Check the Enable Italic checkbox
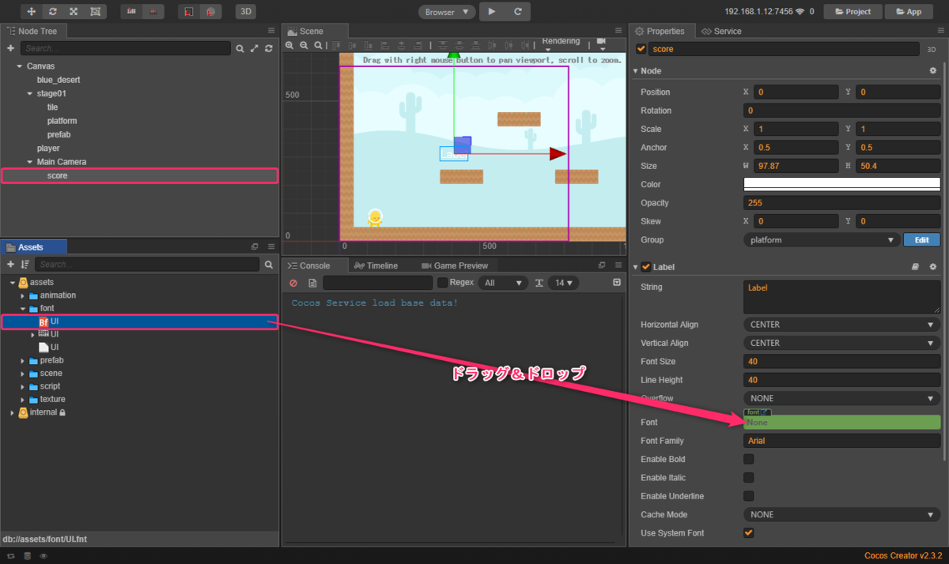Screen dimensions: 949x564 click(749, 478)
